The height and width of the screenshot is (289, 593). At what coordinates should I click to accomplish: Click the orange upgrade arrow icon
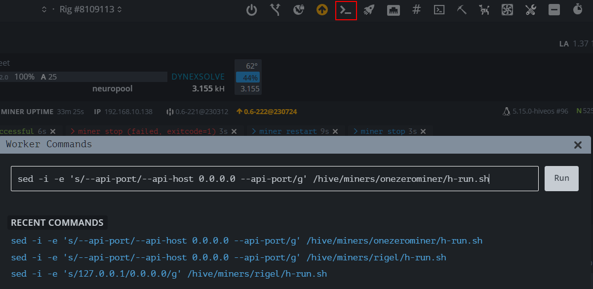(322, 10)
